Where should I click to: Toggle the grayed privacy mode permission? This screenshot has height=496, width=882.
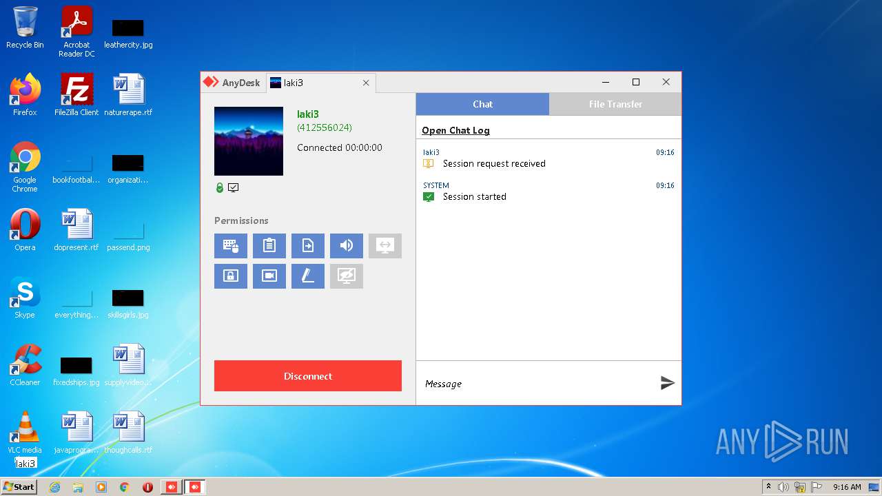(347, 276)
